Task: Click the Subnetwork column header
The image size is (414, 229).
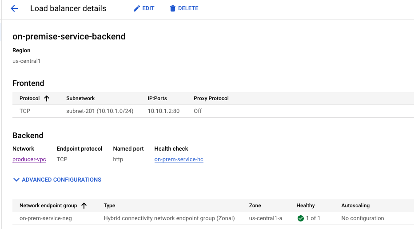Action: [80, 98]
